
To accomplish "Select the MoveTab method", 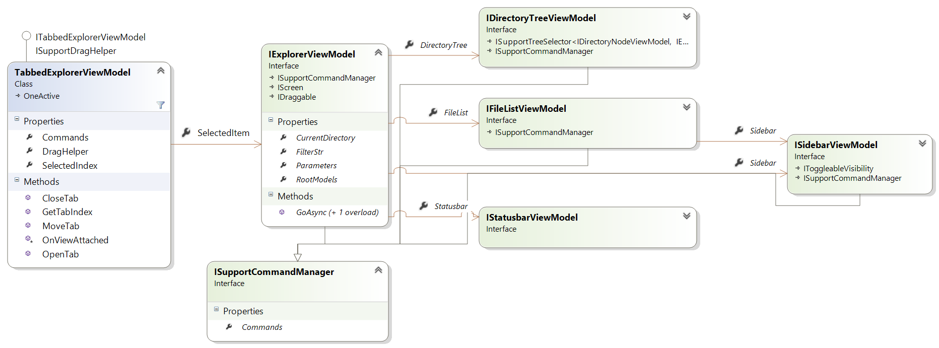I will point(61,226).
